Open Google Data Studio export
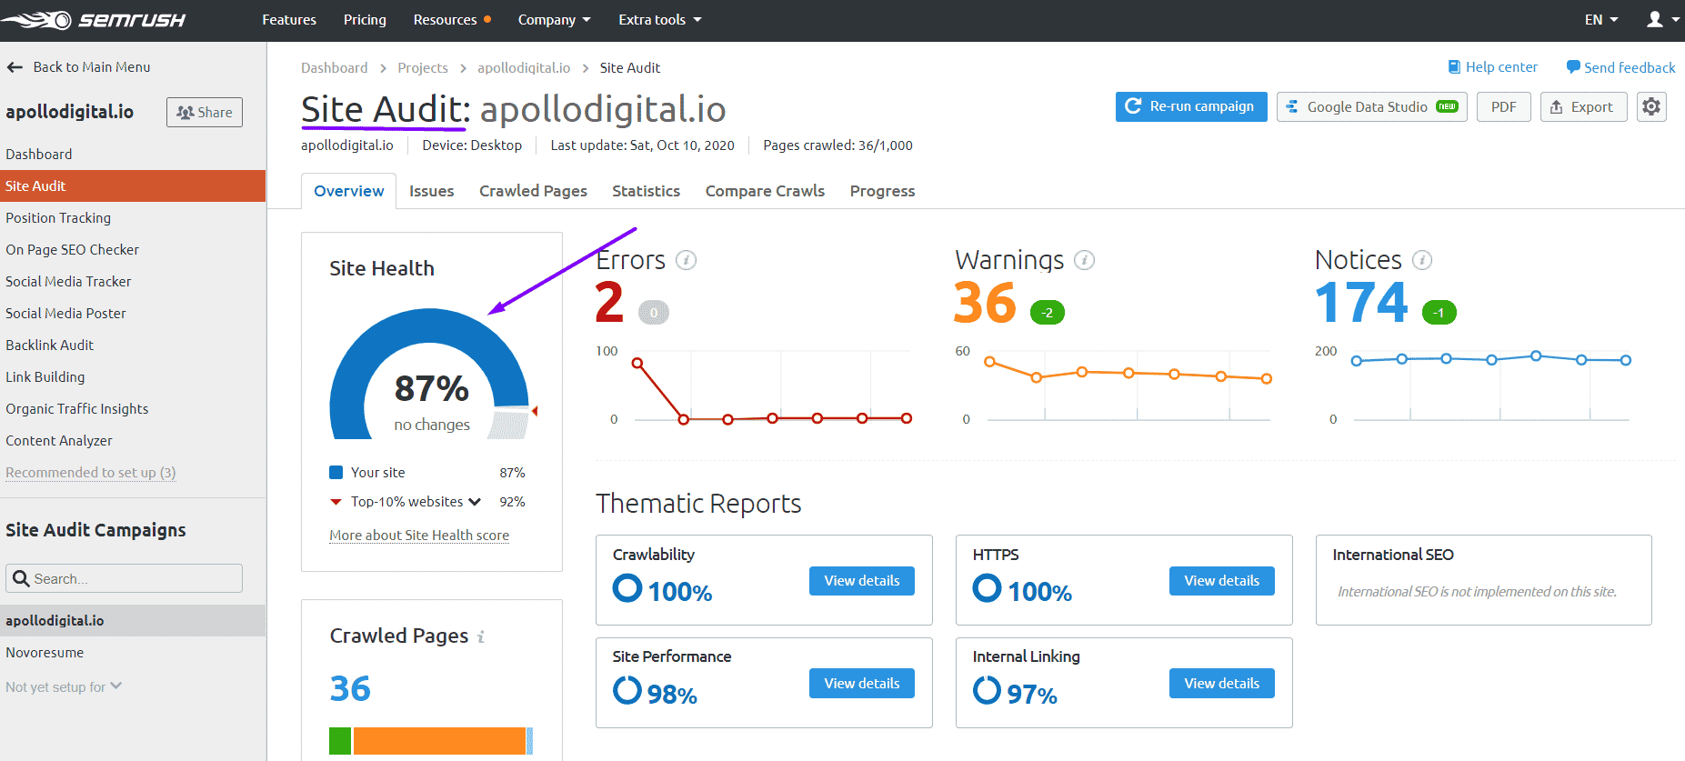This screenshot has width=1685, height=761. coord(1371,106)
